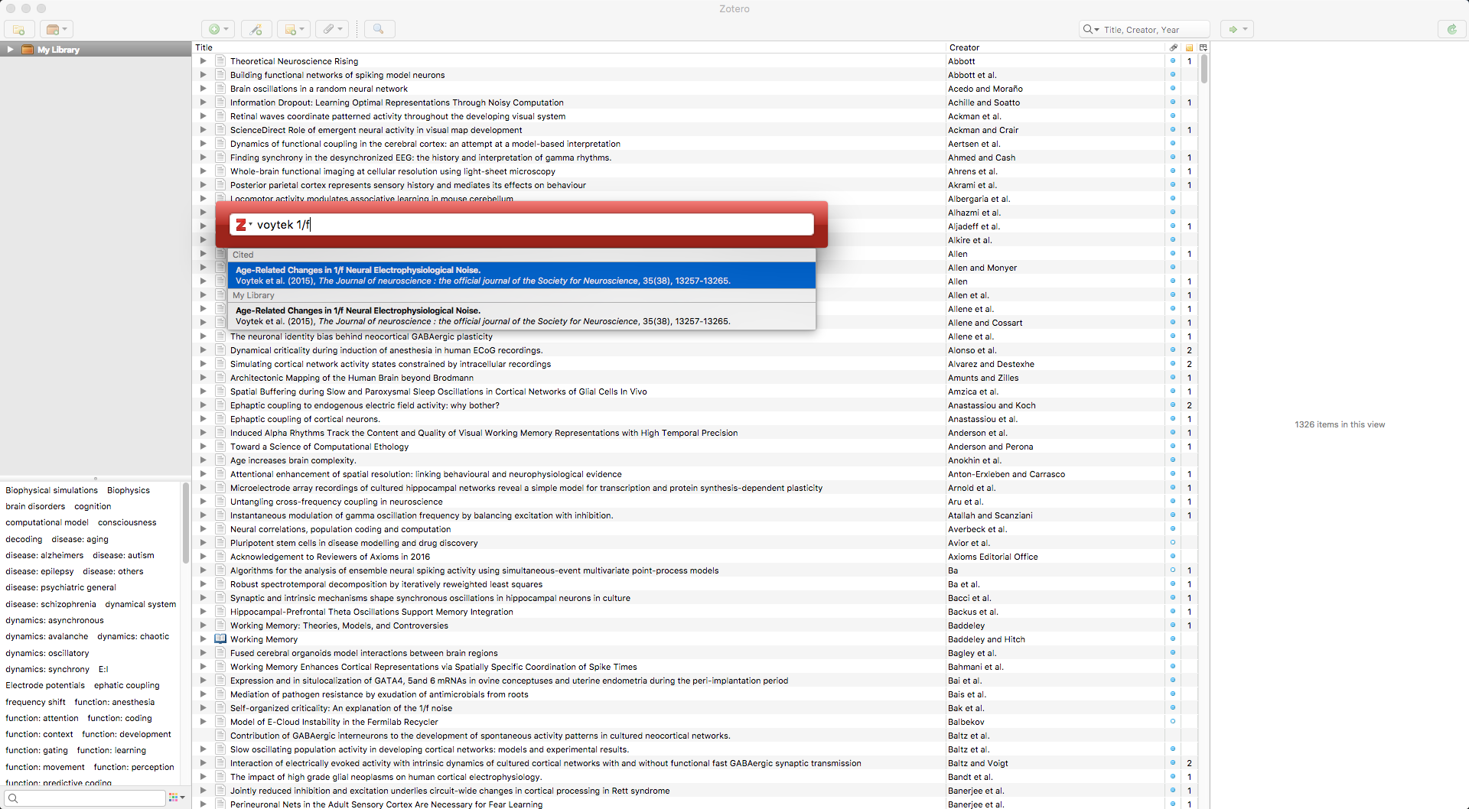
Task: Click Add Item by Identifier wand icon
Action: [256, 29]
